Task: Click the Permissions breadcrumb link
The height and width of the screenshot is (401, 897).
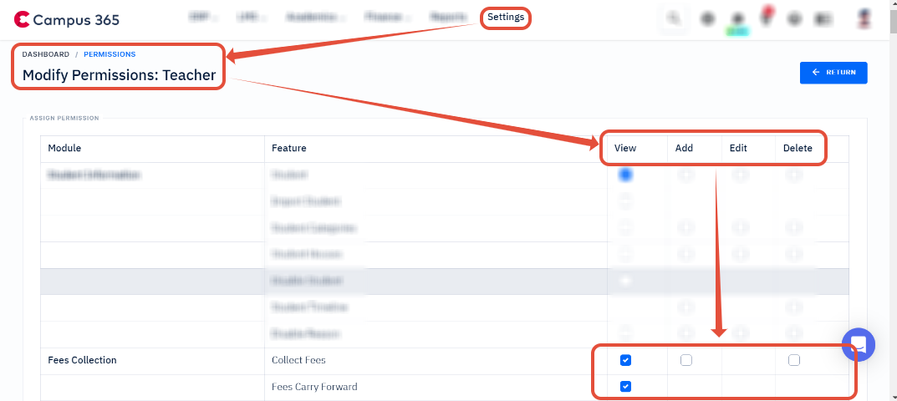Action: pos(110,54)
